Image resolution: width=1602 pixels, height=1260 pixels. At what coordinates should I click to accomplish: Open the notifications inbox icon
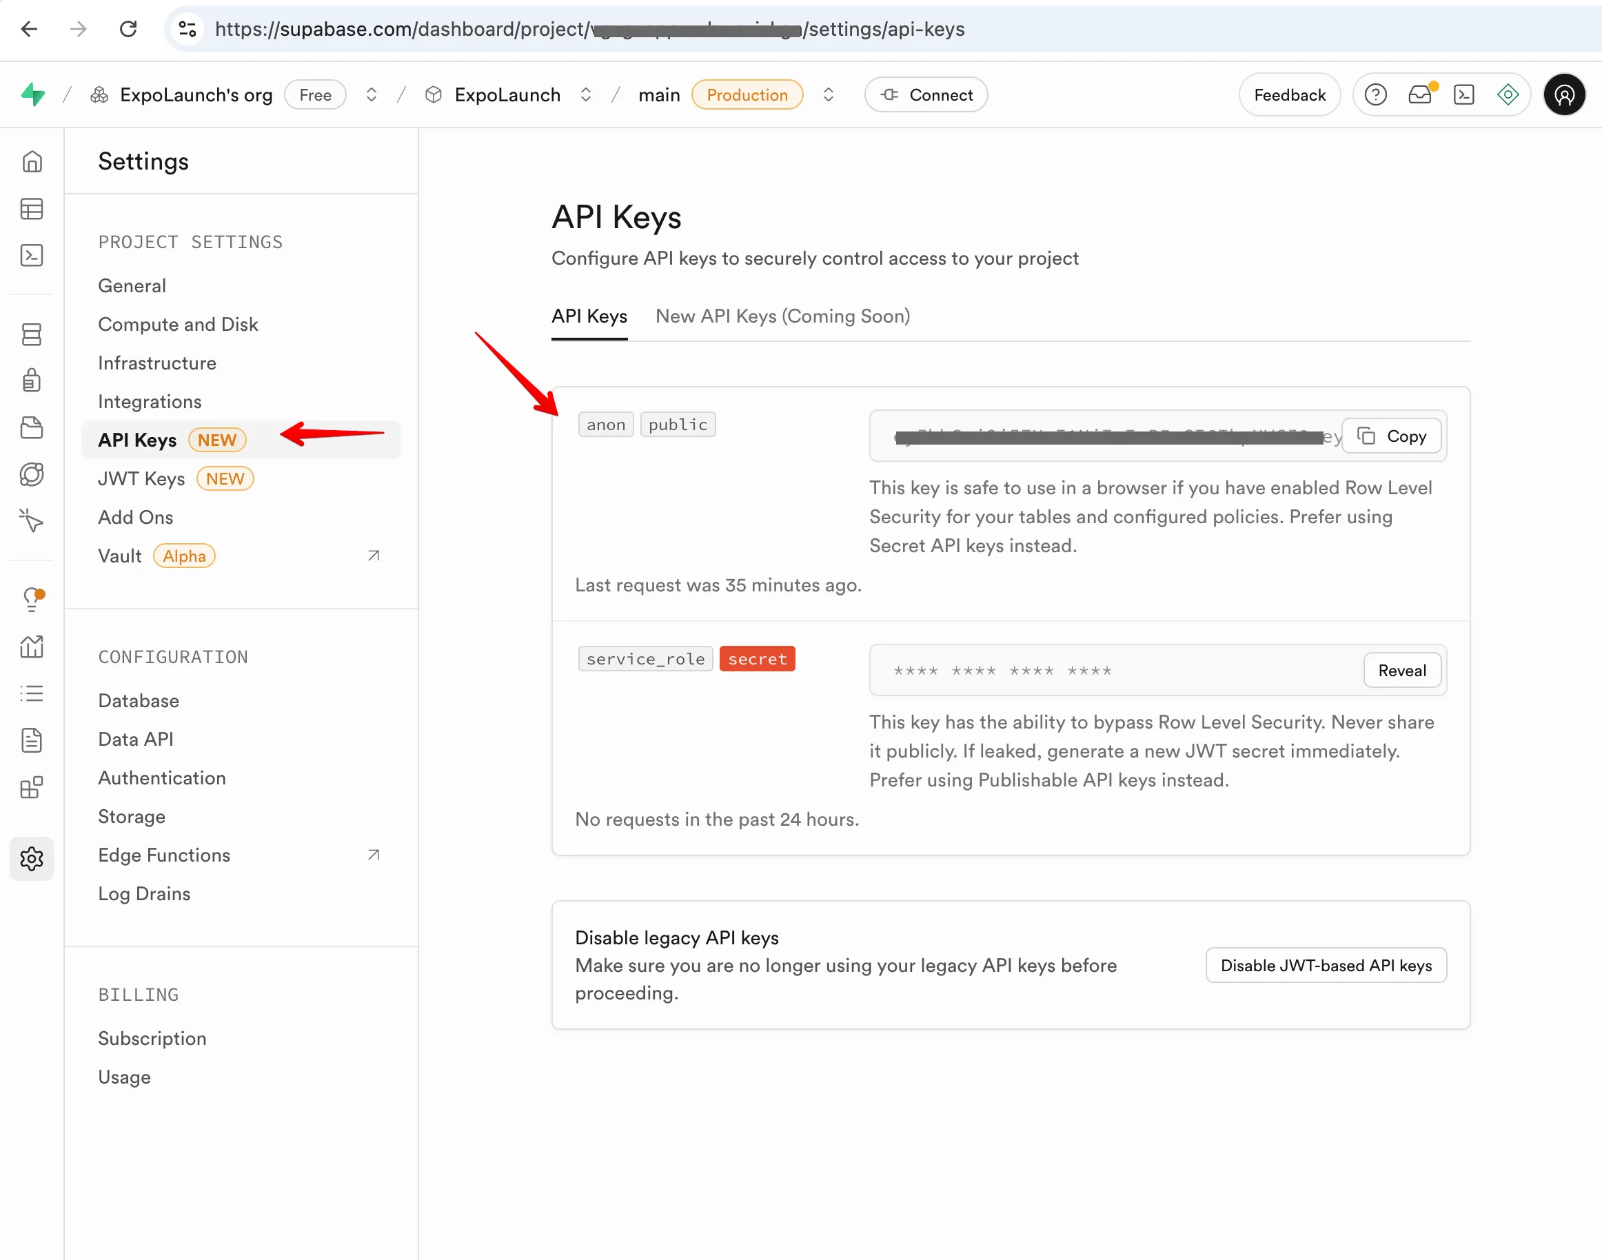(1420, 94)
